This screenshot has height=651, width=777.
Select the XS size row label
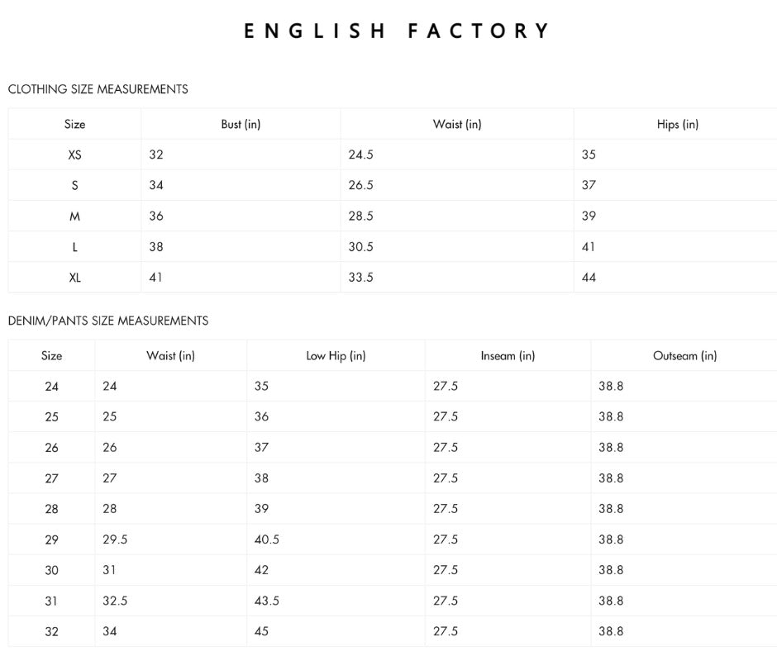pos(74,154)
